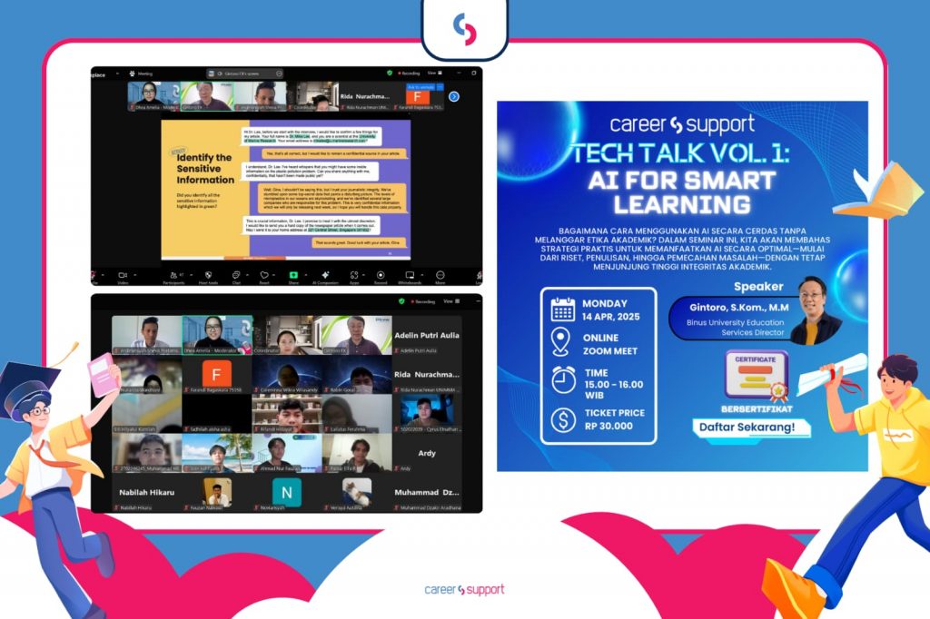Expand the arrow beside React
Image resolution: width=930 pixels, height=619 pixels.
[x=273, y=275]
